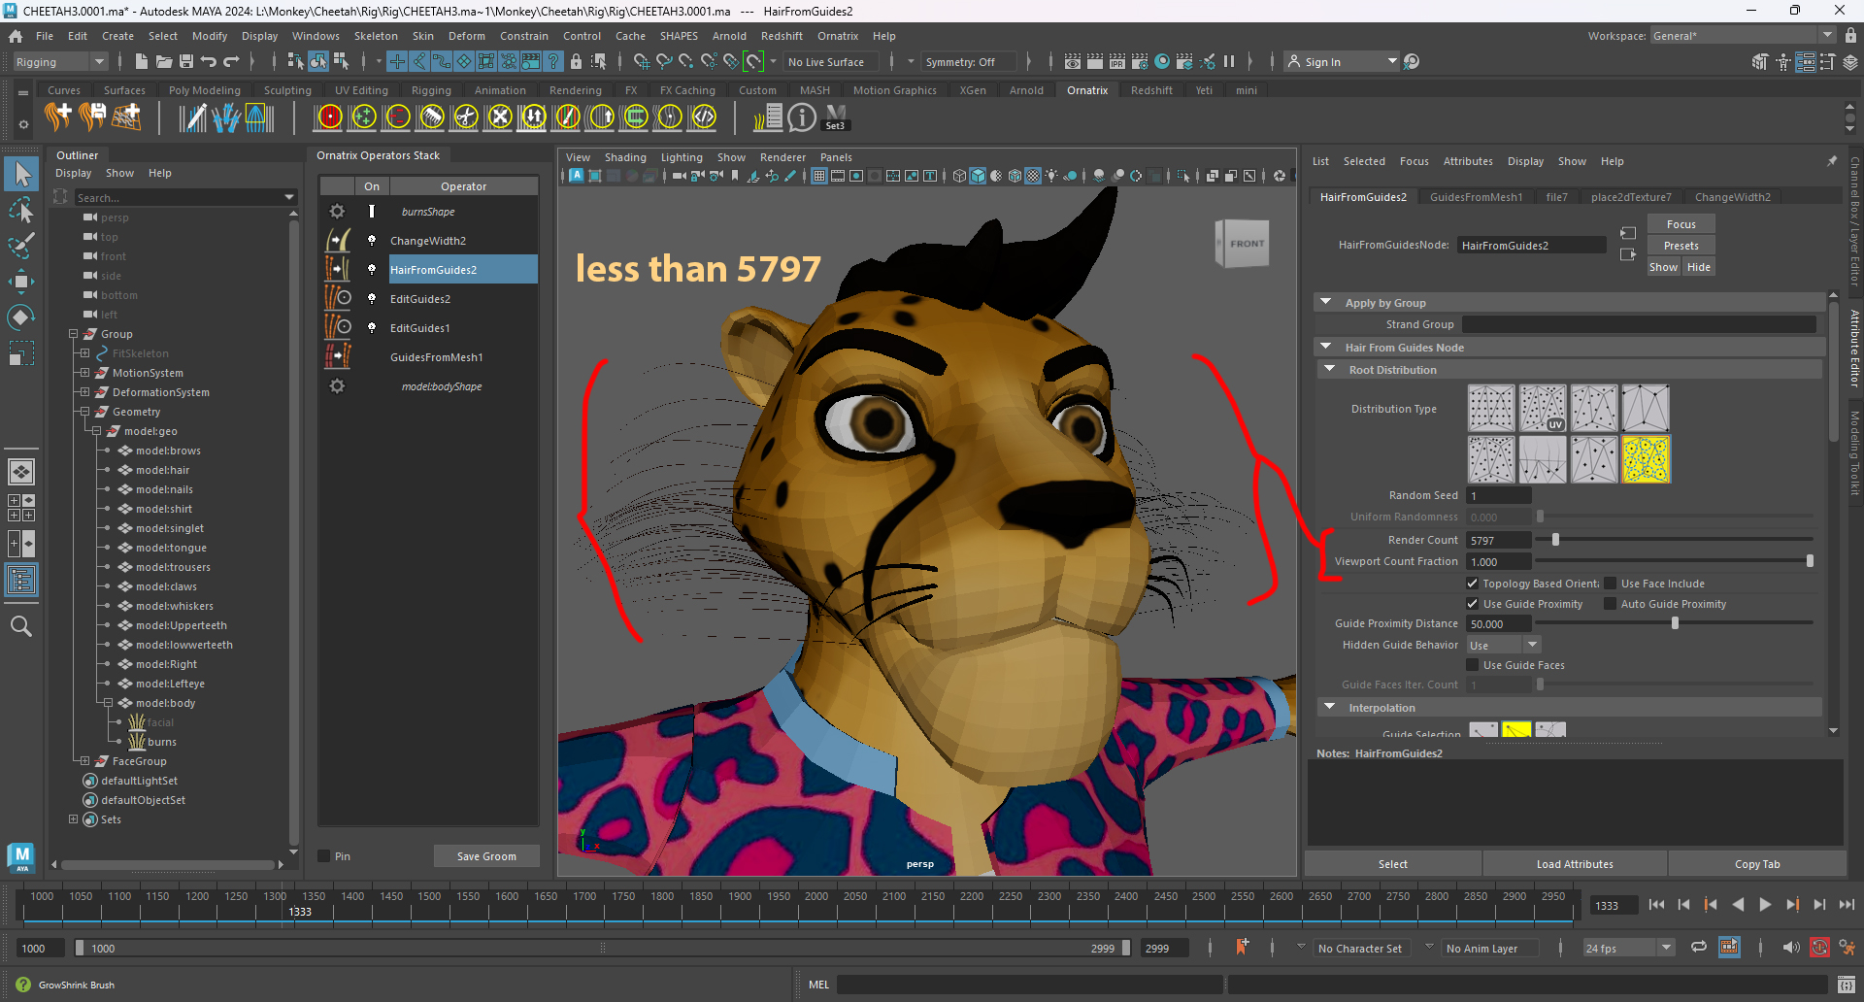Click the ViewCube FRONT face
The image size is (1864, 1002).
1246,244
